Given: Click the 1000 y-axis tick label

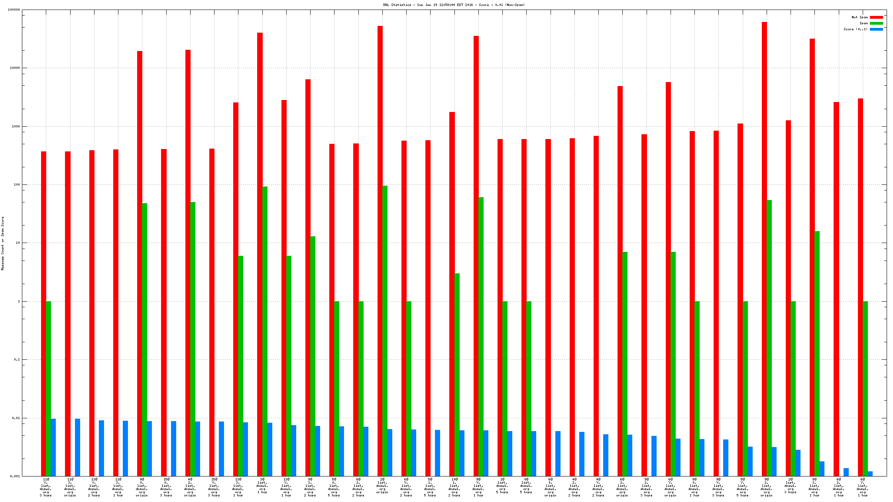Looking at the screenshot, I should click(15, 126).
